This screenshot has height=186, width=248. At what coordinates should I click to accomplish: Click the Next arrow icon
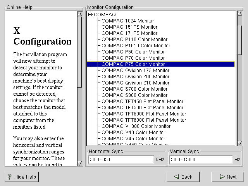(x=222, y=177)
